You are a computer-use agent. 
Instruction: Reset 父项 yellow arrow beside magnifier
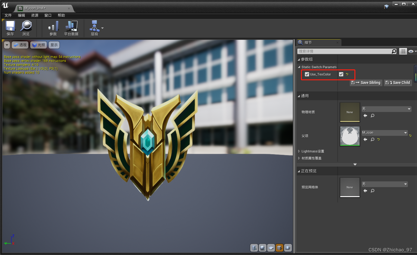[379, 139]
